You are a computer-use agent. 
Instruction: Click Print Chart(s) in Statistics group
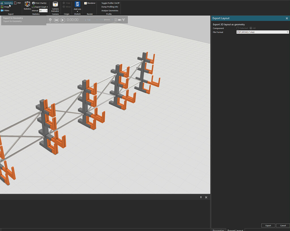[39, 3]
